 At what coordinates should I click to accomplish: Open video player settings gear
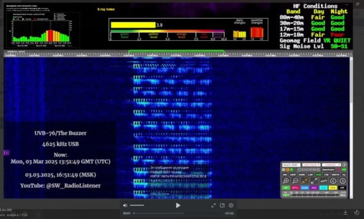(x=231, y=205)
